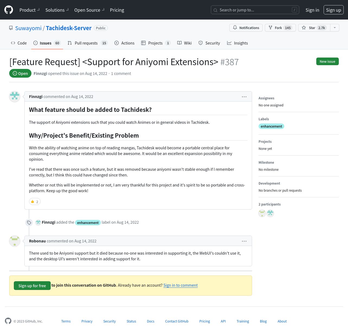Image resolution: width=348 pixels, height=332 pixels.
Task: Star the repository
Action: [x=314, y=28]
